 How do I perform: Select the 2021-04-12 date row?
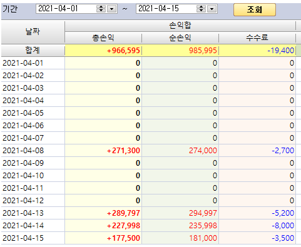pyautogui.click(x=33, y=201)
